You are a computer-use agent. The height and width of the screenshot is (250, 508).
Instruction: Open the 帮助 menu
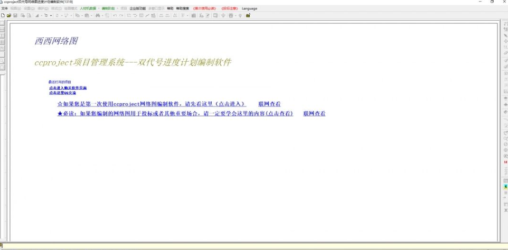point(170,8)
